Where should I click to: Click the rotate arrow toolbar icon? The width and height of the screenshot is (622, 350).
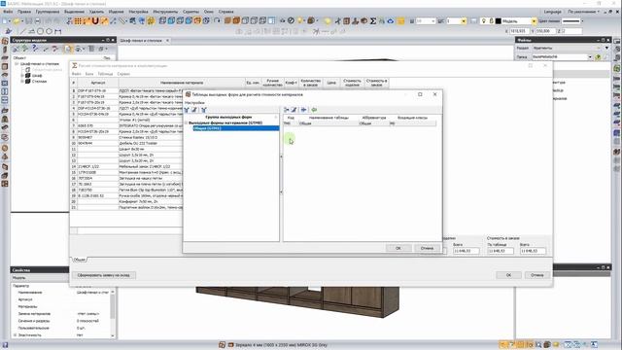click(217, 20)
